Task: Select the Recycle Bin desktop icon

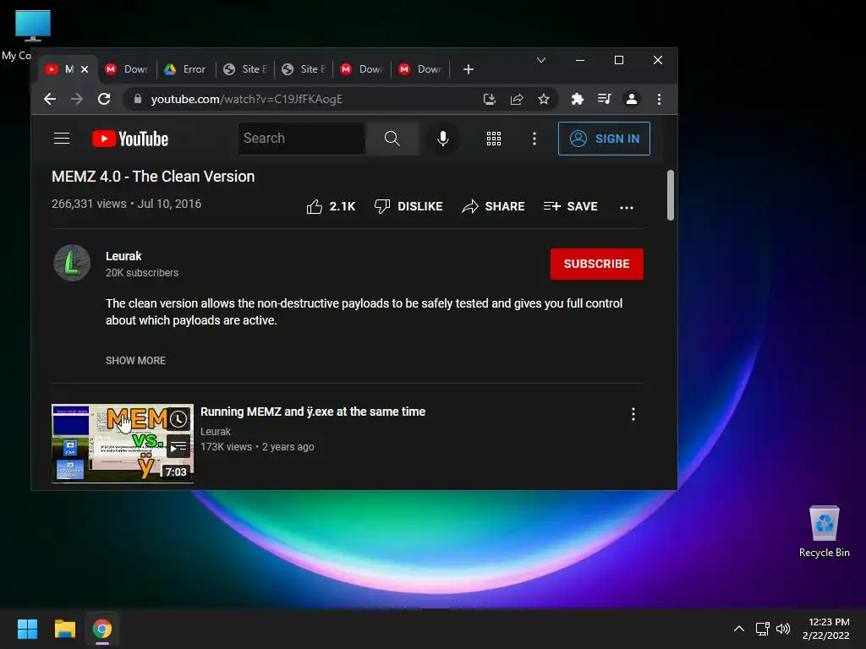Action: (824, 532)
